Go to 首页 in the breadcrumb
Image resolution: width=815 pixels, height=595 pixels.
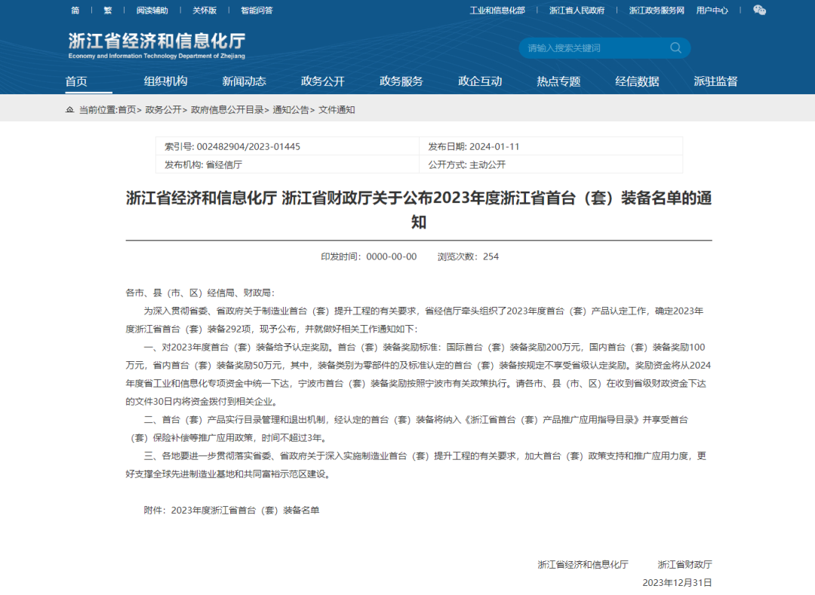pyautogui.click(x=127, y=109)
